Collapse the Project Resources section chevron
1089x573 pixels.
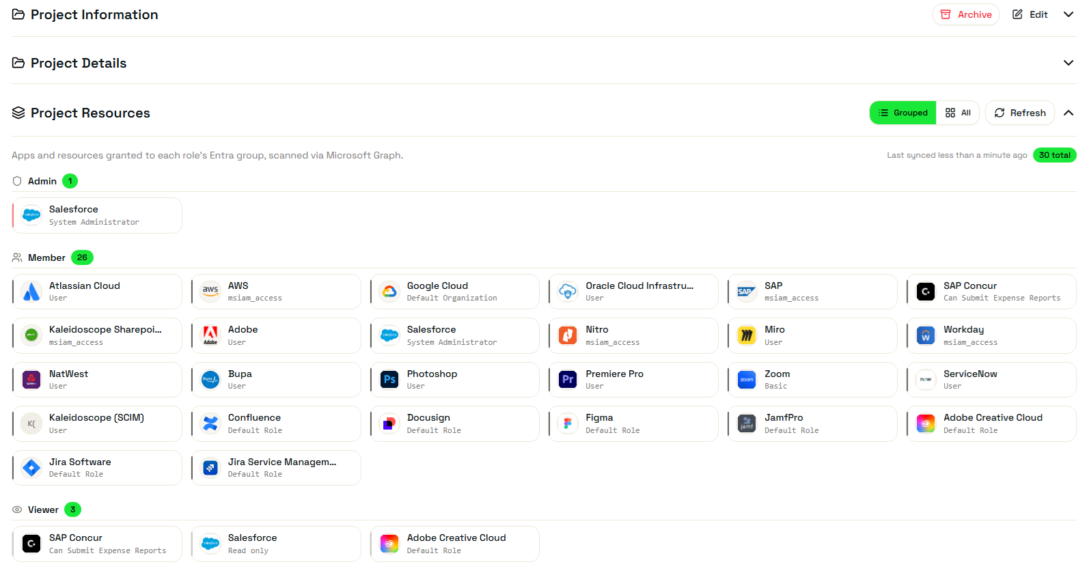click(x=1069, y=113)
